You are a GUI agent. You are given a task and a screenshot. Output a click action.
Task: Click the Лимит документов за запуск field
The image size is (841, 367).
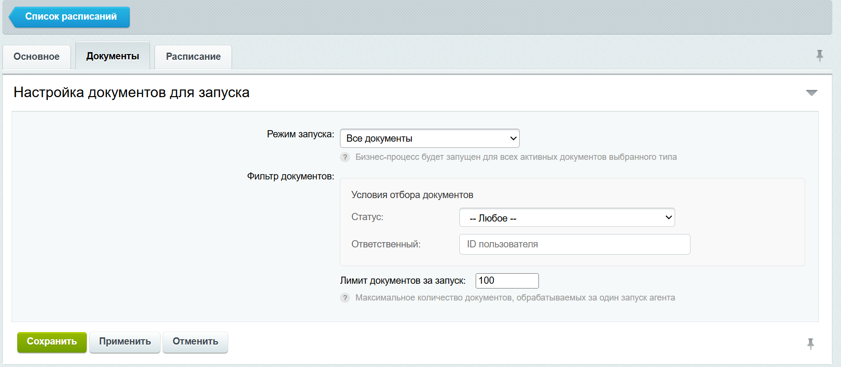pyautogui.click(x=507, y=281)
